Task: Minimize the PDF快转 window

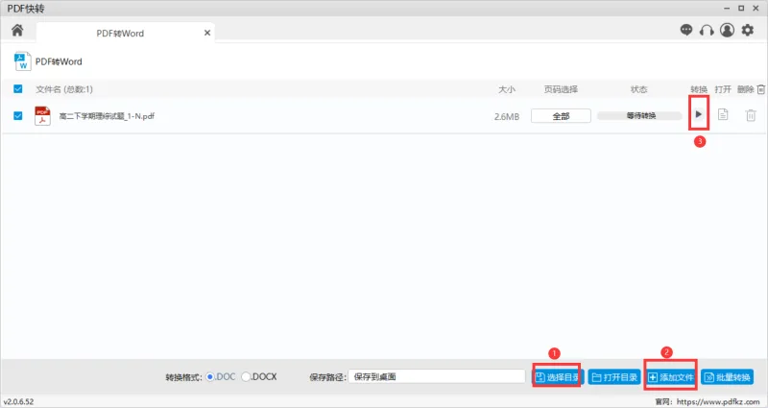Action: point(727,9)
